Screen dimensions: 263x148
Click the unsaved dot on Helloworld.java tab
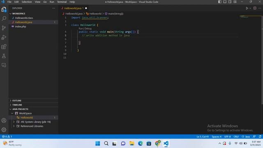(x=86, y=8)
